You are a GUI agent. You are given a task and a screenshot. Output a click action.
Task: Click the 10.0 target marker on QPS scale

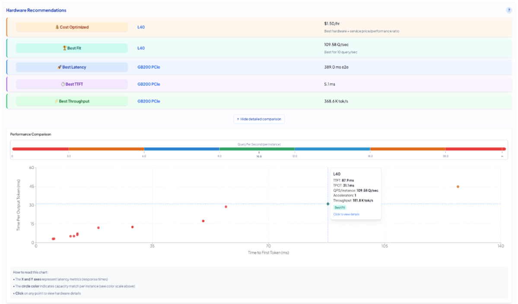[259, 154]
